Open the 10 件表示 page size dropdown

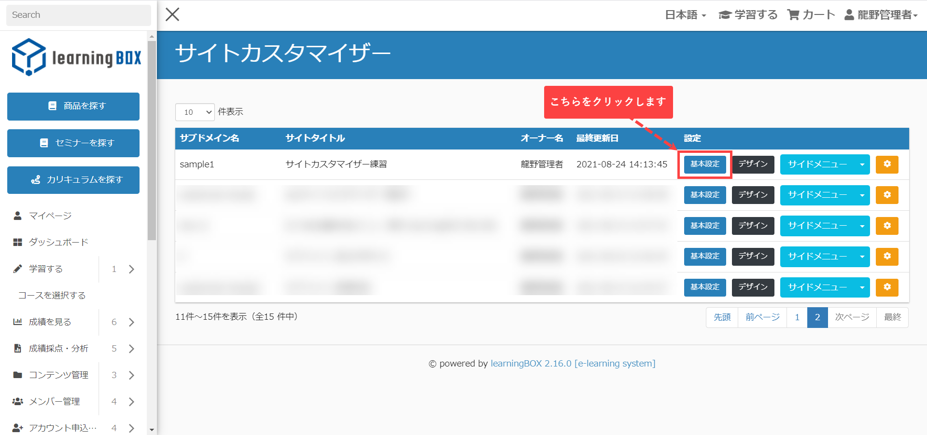point(195,112)
